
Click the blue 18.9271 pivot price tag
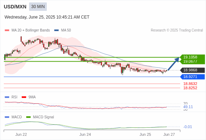click(x=192, y=77)
